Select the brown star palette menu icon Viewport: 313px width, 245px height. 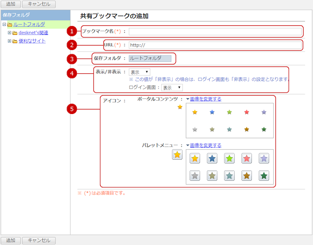coord(246,176)
